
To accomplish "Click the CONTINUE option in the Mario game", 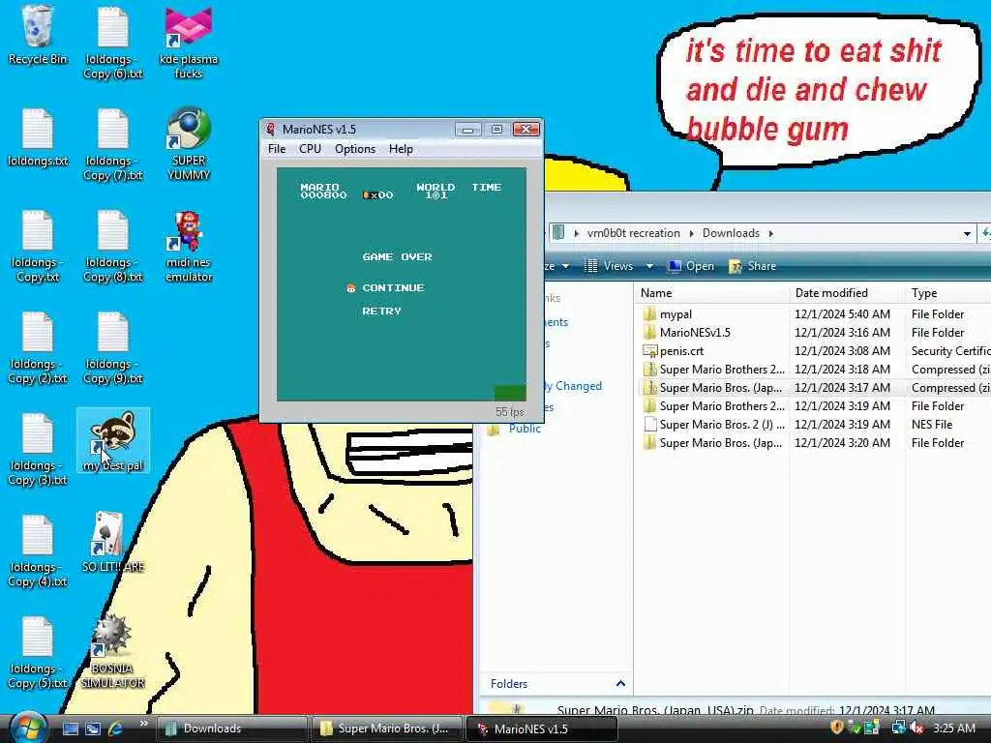I will [x=393, y=287].
